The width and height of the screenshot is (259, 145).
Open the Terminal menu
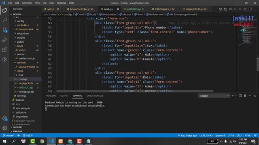[61, 3]
